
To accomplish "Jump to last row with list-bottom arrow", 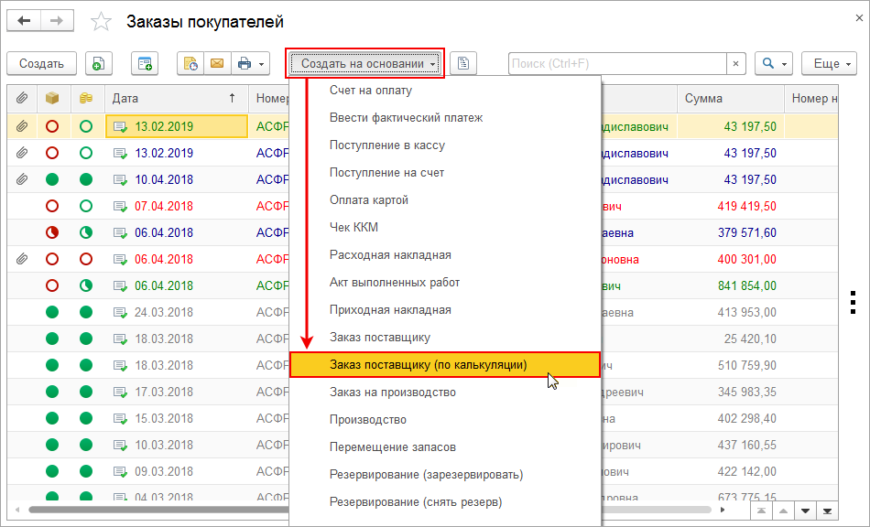I will [827, 511].
